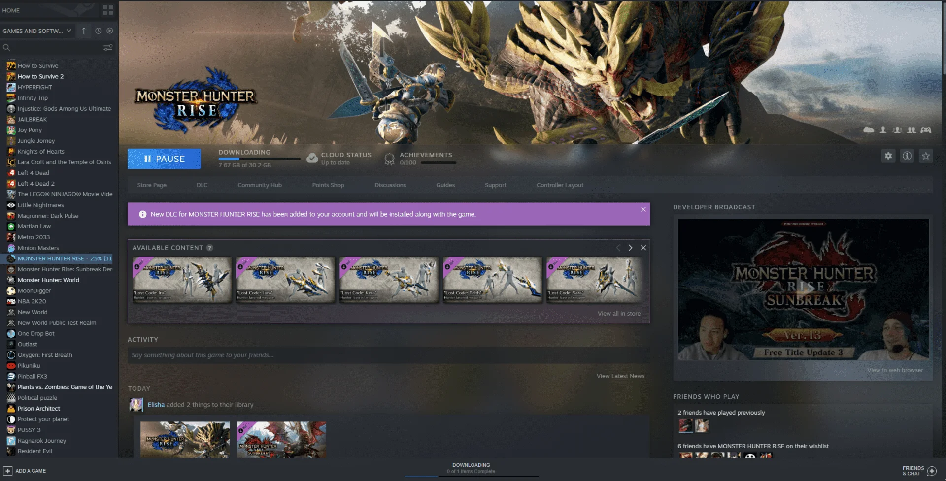Click the Add a Game plus icon
The image size is (946, 481).
click(8, 471)
